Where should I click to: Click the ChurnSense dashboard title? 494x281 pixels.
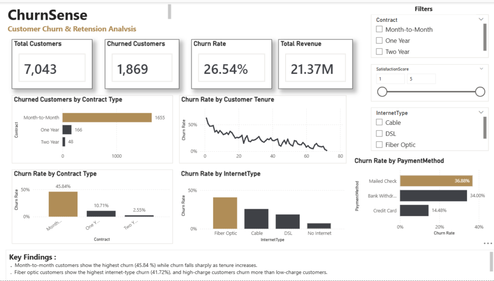point(47,15)
